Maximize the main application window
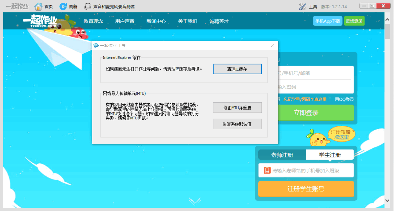Screen dimensions: 394x211 click(372, 6)
